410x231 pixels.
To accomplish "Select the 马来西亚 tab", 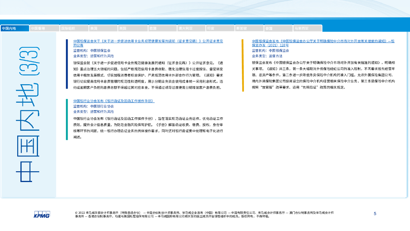I will point(307,28).
